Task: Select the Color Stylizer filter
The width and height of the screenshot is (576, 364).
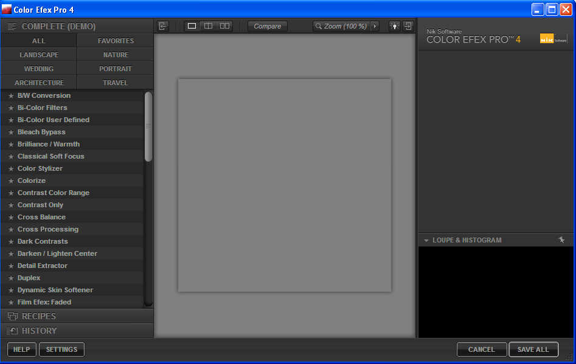Action: coord(72,168)
